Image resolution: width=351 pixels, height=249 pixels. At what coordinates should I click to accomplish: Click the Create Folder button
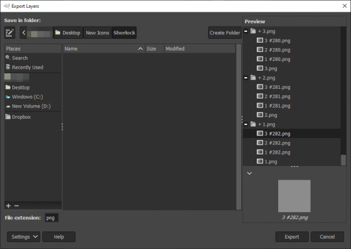click(x=225, y=33)
